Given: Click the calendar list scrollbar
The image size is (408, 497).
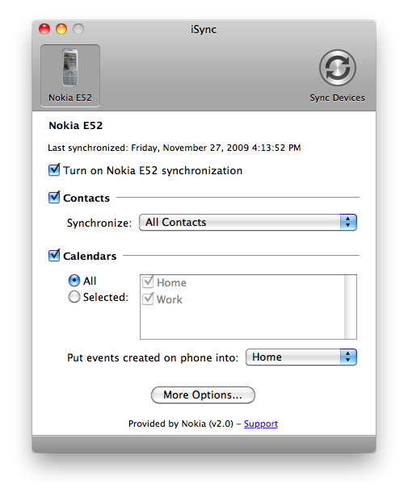Looking at the screenshot, I should coord(350,307).
